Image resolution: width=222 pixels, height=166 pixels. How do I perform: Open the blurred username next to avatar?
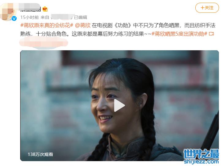[30, 8]
